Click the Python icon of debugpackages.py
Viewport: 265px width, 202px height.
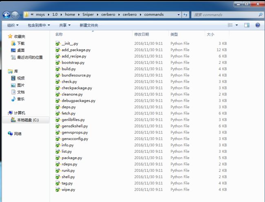(58, 101)
